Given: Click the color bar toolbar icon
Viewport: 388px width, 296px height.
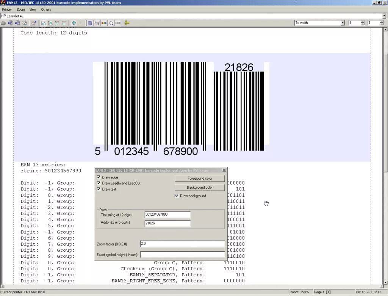Looking at the screenshot, I should coord(104,23).
